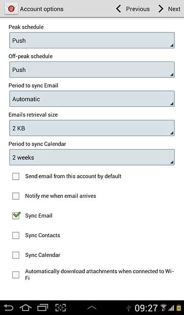Tap the Android home icon

(x=26, y=308)
